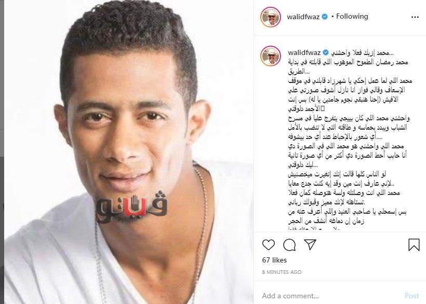Viewport: 426px width, 304px height.
Task: Open comments via speech bubble icon
Action: 289,245
